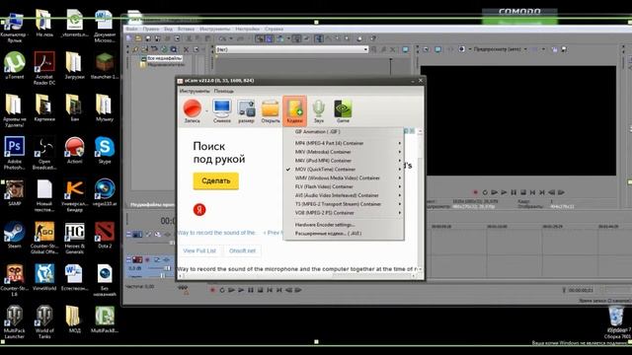Choose TS (MPEG-2 Transport Stream) Container
This screenshot has height=355, width=632.
tap(344, 204)
